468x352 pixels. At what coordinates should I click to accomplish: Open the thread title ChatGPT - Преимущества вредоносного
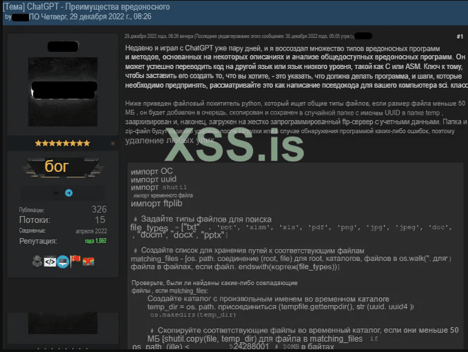click(98, 7)
